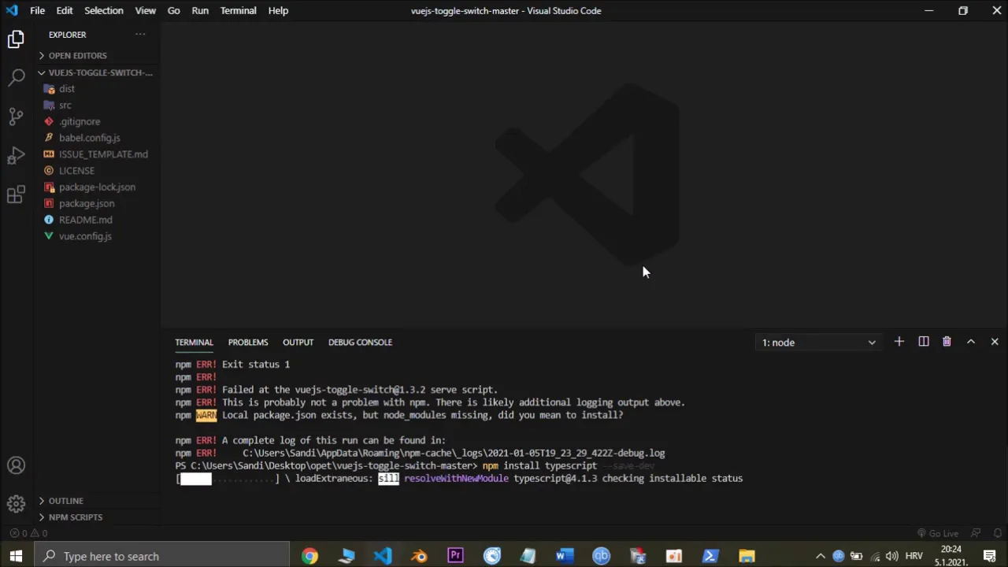Open the Selection menu
The image size is (1008, 567).
coord(104,10)
